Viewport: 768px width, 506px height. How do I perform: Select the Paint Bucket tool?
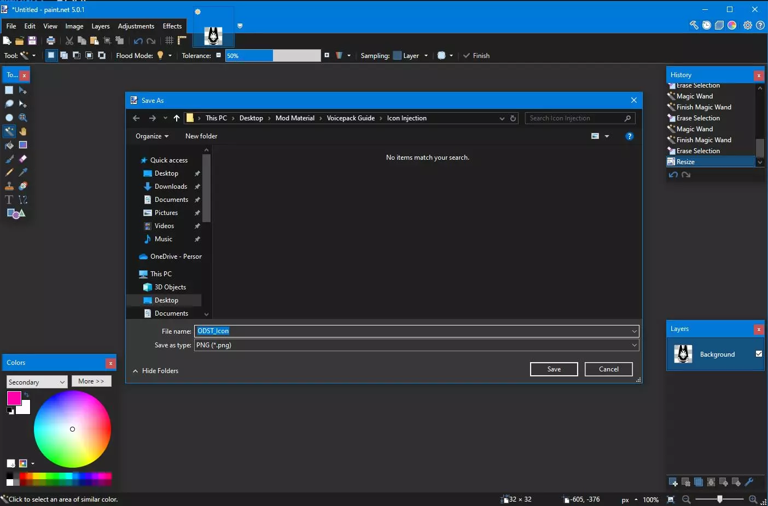pos(9,145)
